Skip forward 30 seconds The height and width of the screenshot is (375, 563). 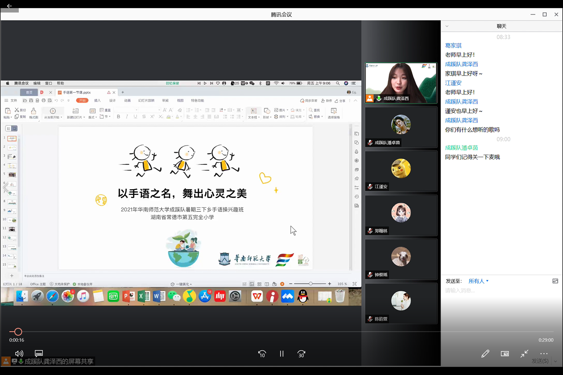click(x=301, y=354)
